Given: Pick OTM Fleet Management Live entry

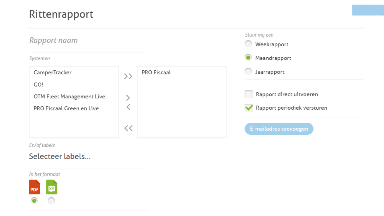Looking at the screenshot, I should pos(69,97).
